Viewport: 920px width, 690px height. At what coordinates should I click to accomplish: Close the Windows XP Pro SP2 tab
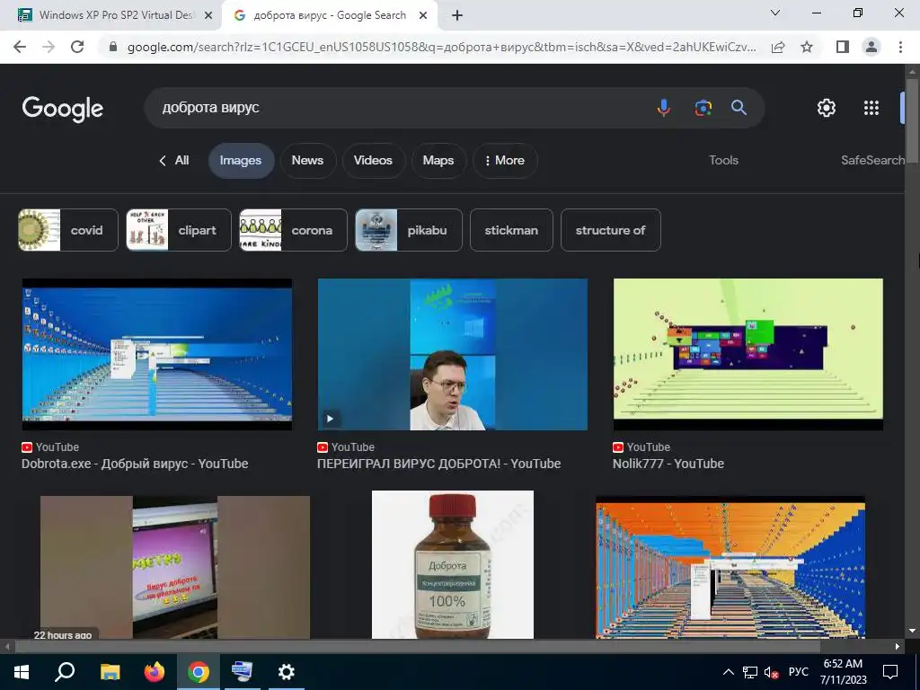[x=208, y=16]
